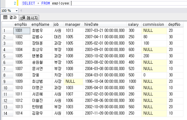
Task: Open the 메시지 messages tab
Action: 29,18
